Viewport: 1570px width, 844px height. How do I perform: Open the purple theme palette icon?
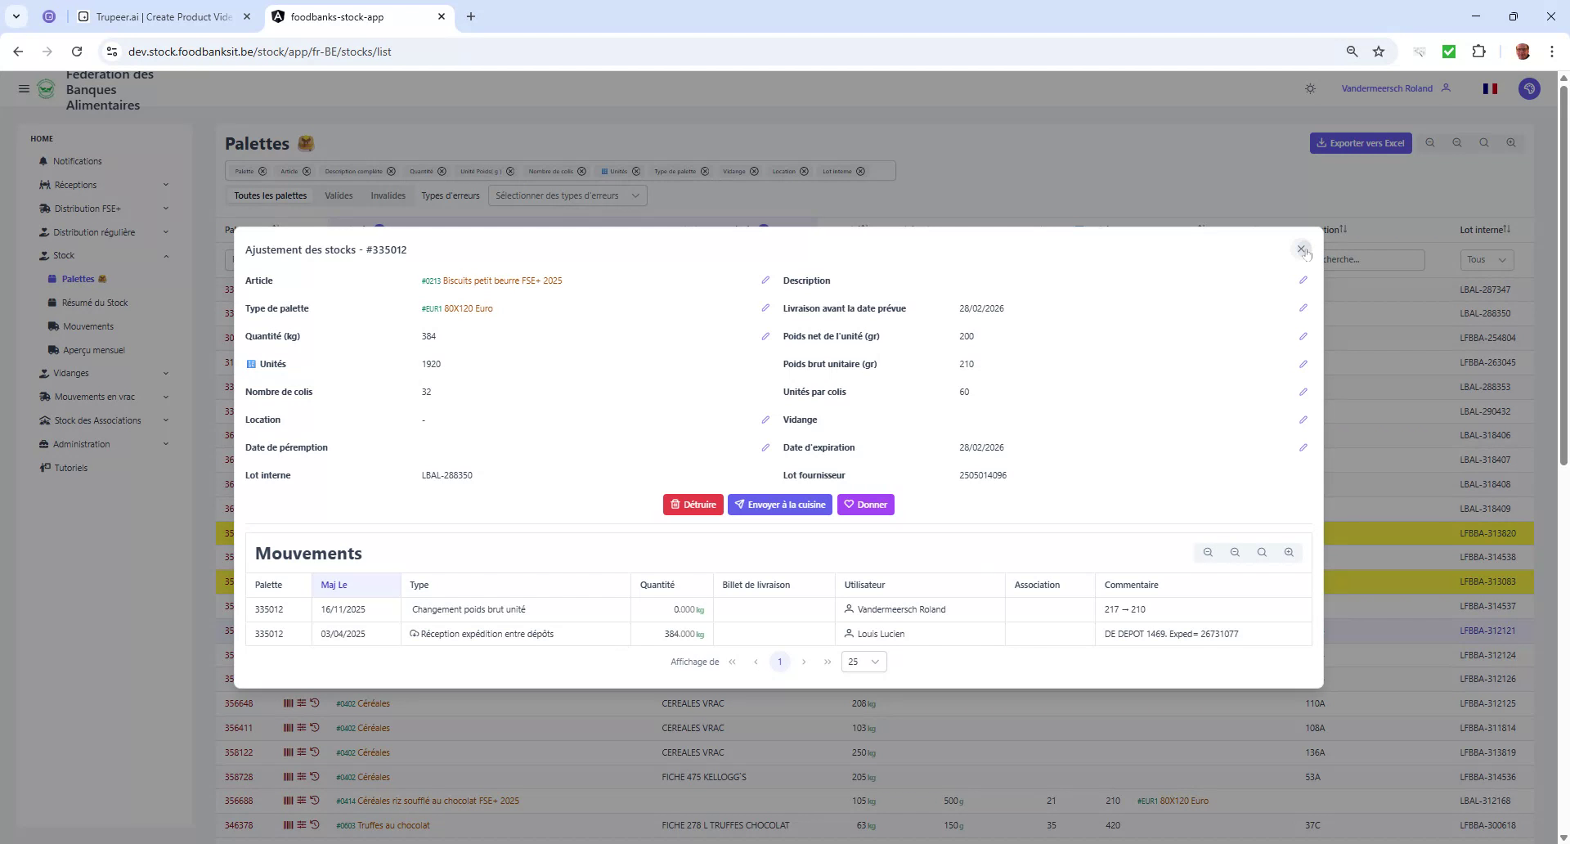1528,88
